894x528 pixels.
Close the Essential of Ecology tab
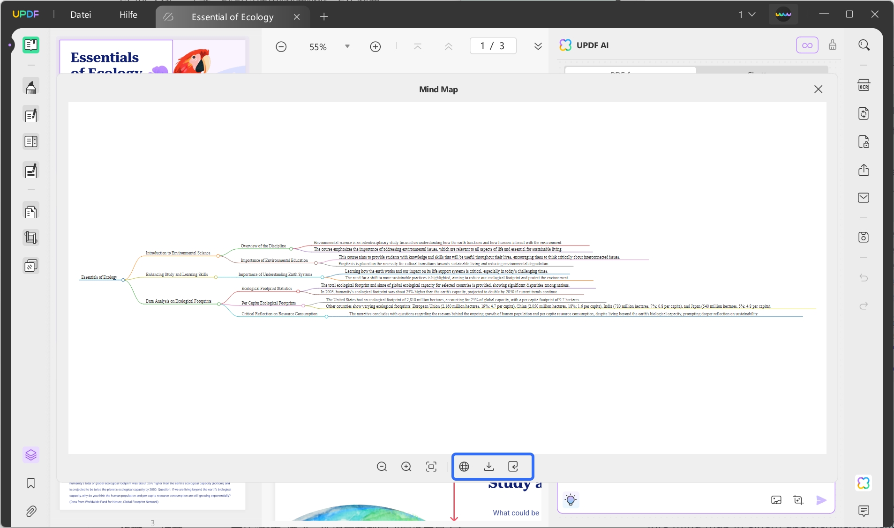coord(297,17)
